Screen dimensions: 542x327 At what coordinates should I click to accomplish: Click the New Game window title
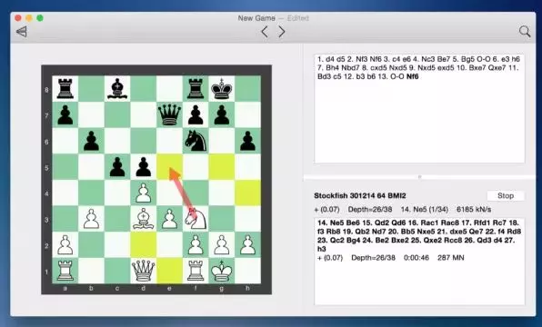pos(256,18)
